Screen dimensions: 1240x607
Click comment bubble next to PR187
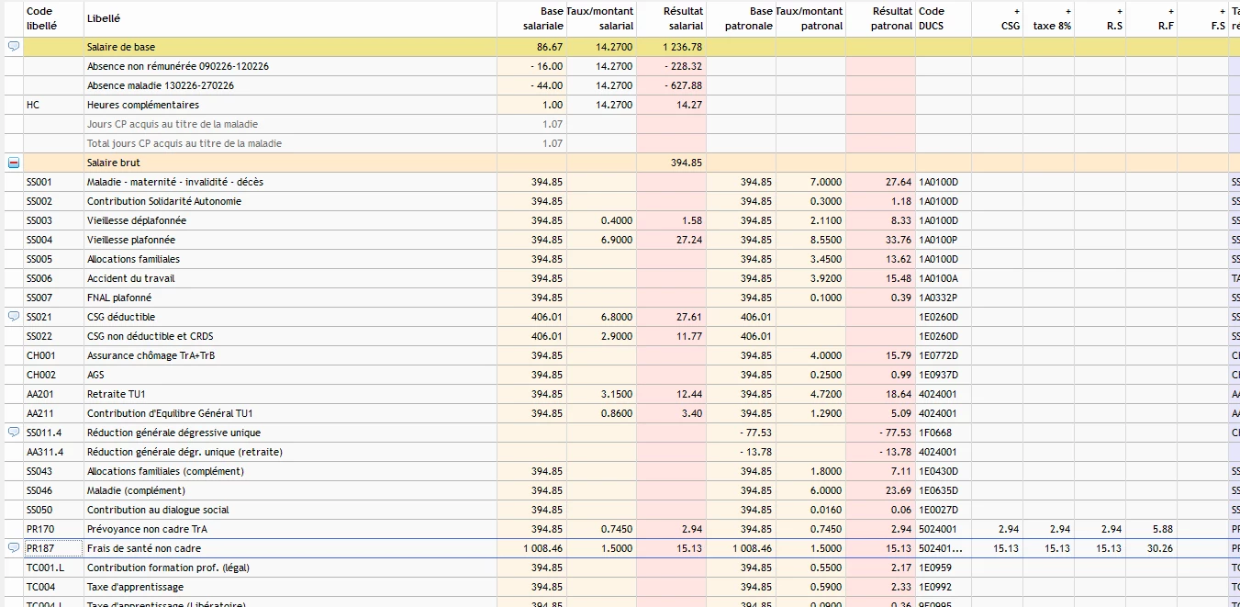(14, 548)
